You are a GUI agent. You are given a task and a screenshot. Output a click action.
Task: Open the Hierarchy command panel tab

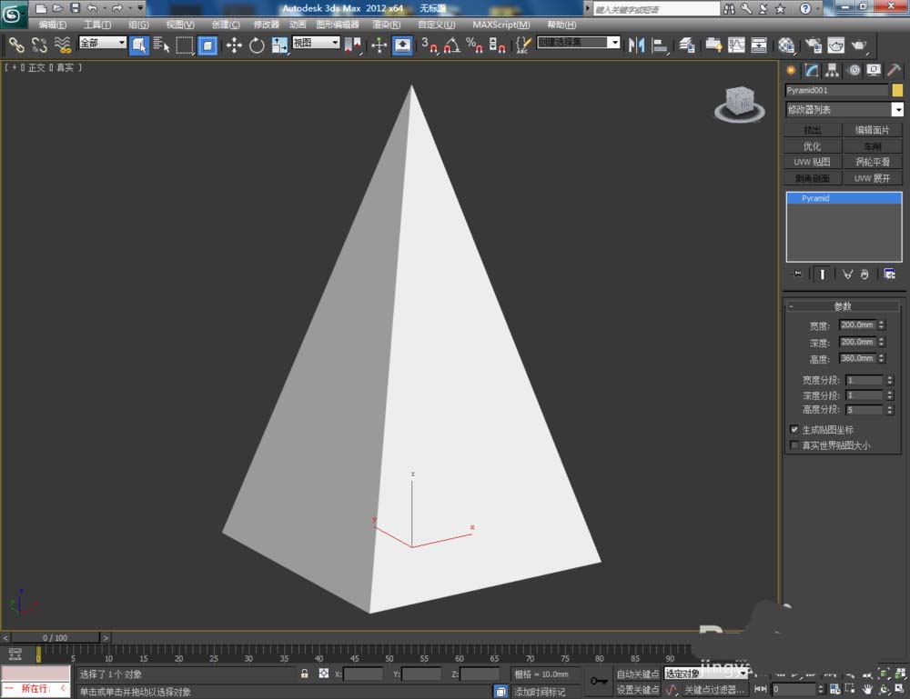(832, 70)
